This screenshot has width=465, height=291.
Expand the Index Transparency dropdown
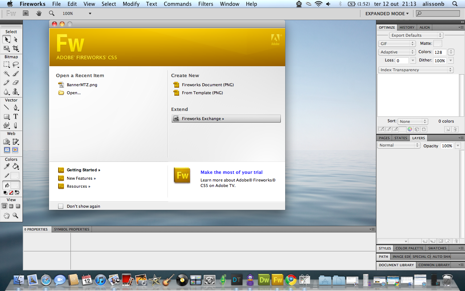click(416, 70)
